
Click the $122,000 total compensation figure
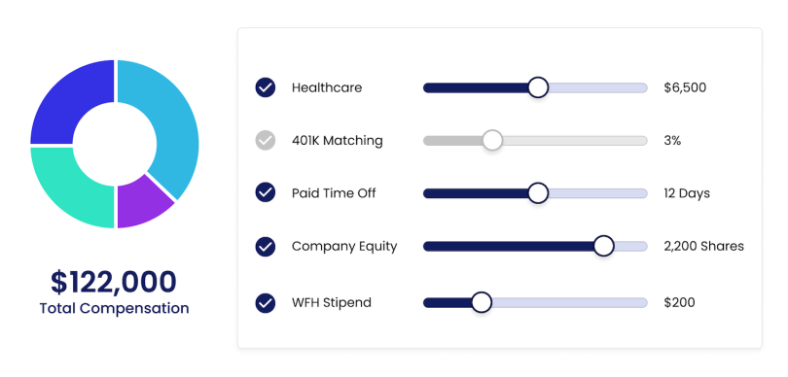(x=114, y=282)
